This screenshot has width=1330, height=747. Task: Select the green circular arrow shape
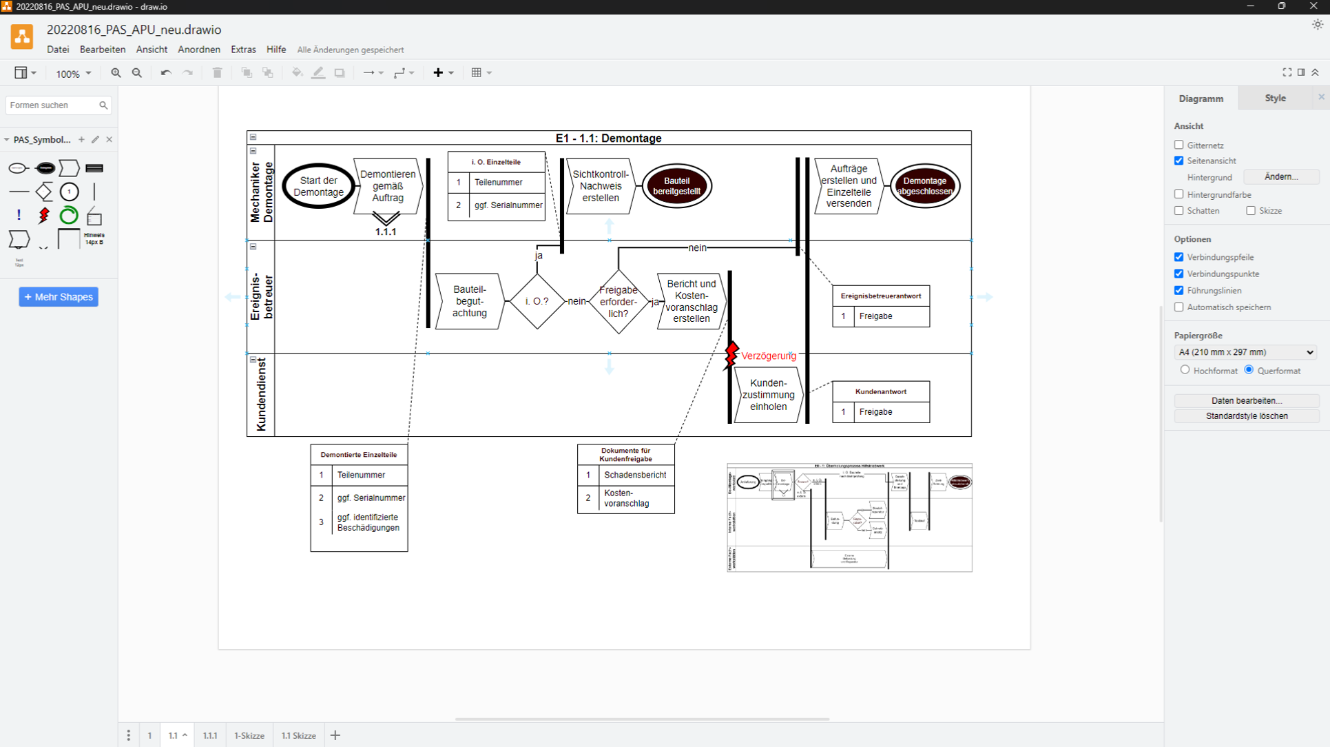pyautogui.click(x=69, y=215)
